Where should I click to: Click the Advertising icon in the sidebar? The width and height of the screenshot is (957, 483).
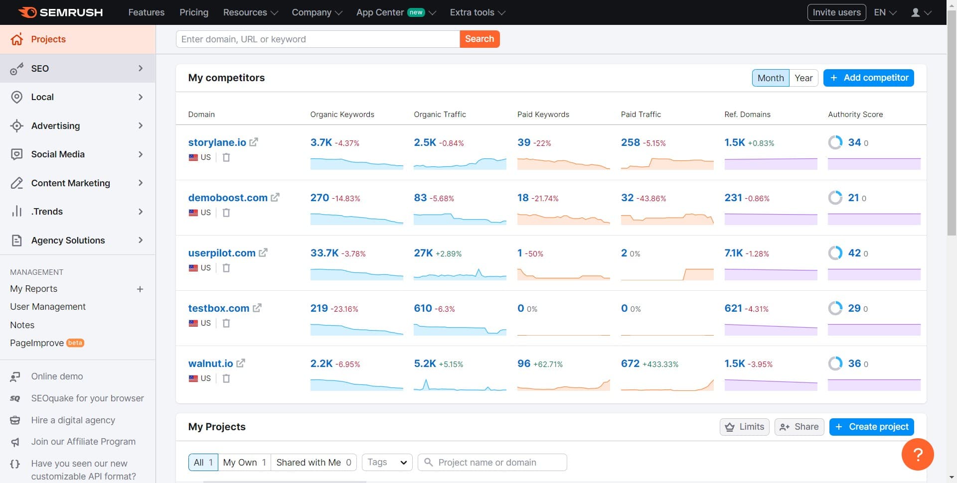[x=17, y=126]
